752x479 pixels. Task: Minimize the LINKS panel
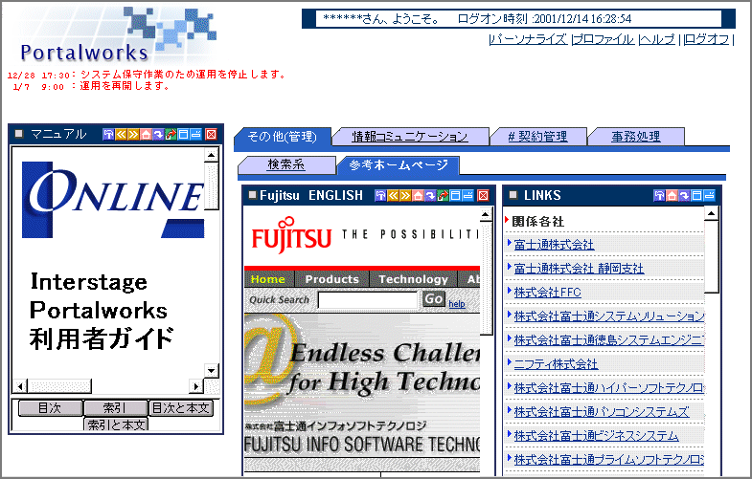point(709,195)
